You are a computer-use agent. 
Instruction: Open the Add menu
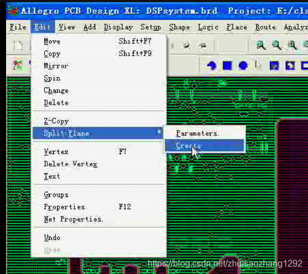90,27
